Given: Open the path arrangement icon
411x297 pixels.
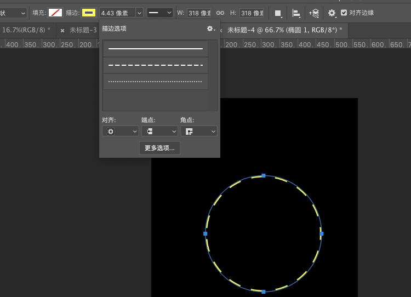Looking at the screenshot, I should click(314, 13).
